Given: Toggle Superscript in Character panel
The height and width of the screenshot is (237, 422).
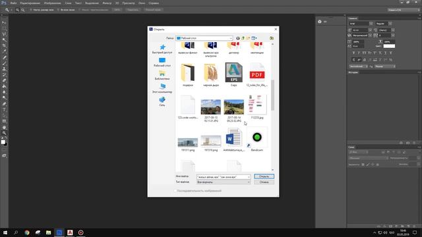Looking at the screenshot, I should coord(375,53).
